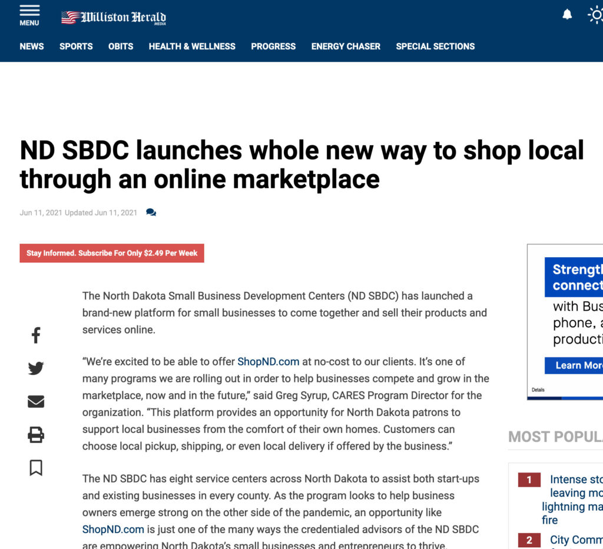Open the News section
Viewport: 603px width, 549px height.
32,46
